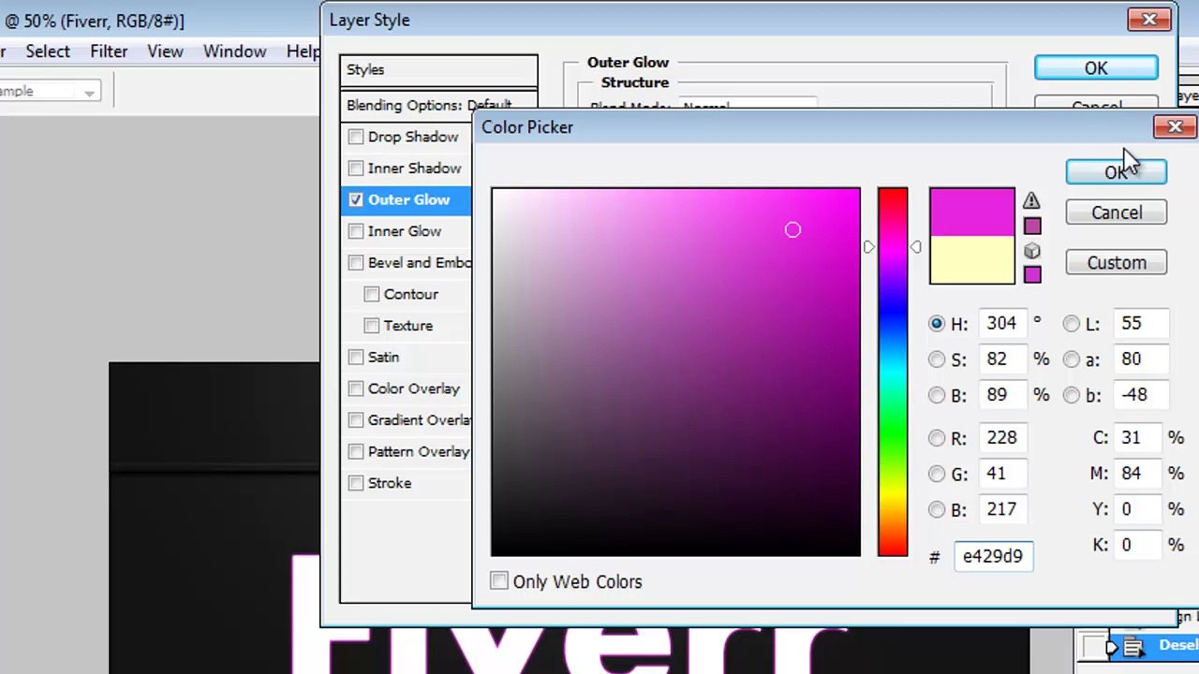Click the blue value field 217

(x=1003, y=509)
